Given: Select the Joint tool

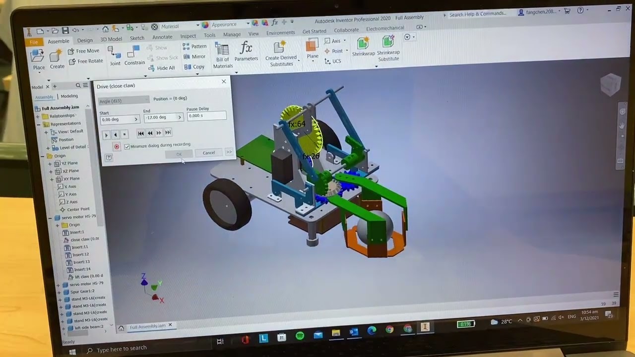Looking at the screenshot, I should pyautogui.click(x=115, y=56).
